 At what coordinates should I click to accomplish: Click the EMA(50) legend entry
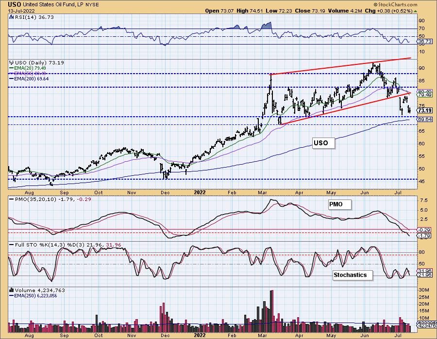28,73
